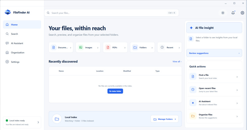Screen dimensions: 247x130
Task: Click the 'Local index ready' status text
Action: 17,121
